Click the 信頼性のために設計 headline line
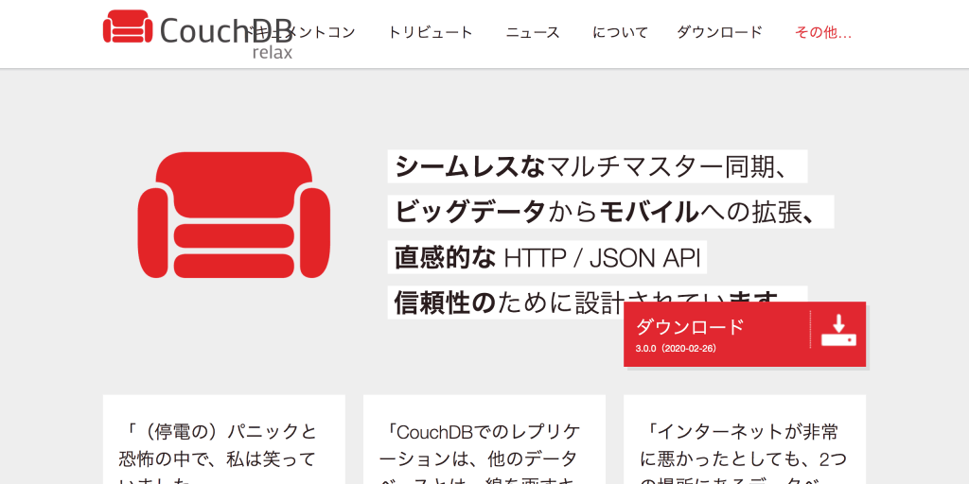The height and width of the screenshot is (484, 969). tap(505, 302)
